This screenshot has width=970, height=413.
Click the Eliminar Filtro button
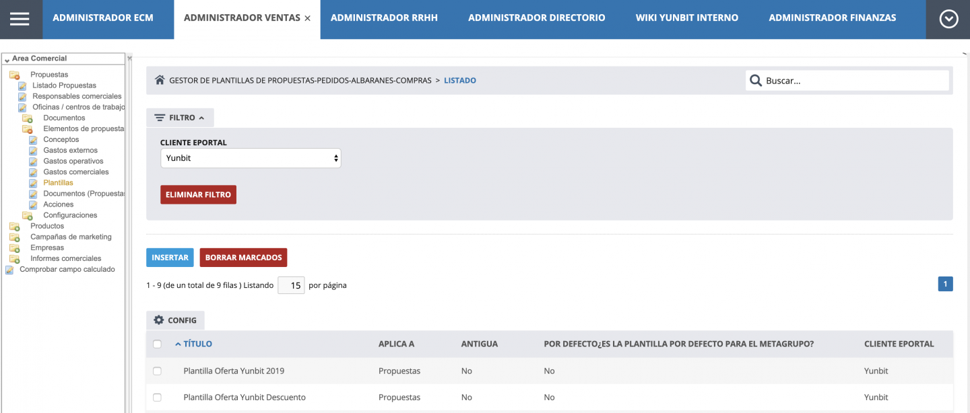point(198,194)
